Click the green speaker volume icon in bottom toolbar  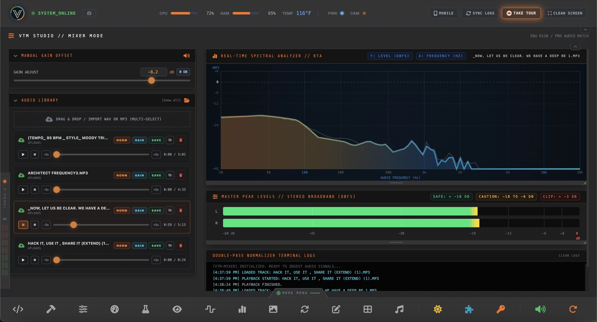pos(540,309)
